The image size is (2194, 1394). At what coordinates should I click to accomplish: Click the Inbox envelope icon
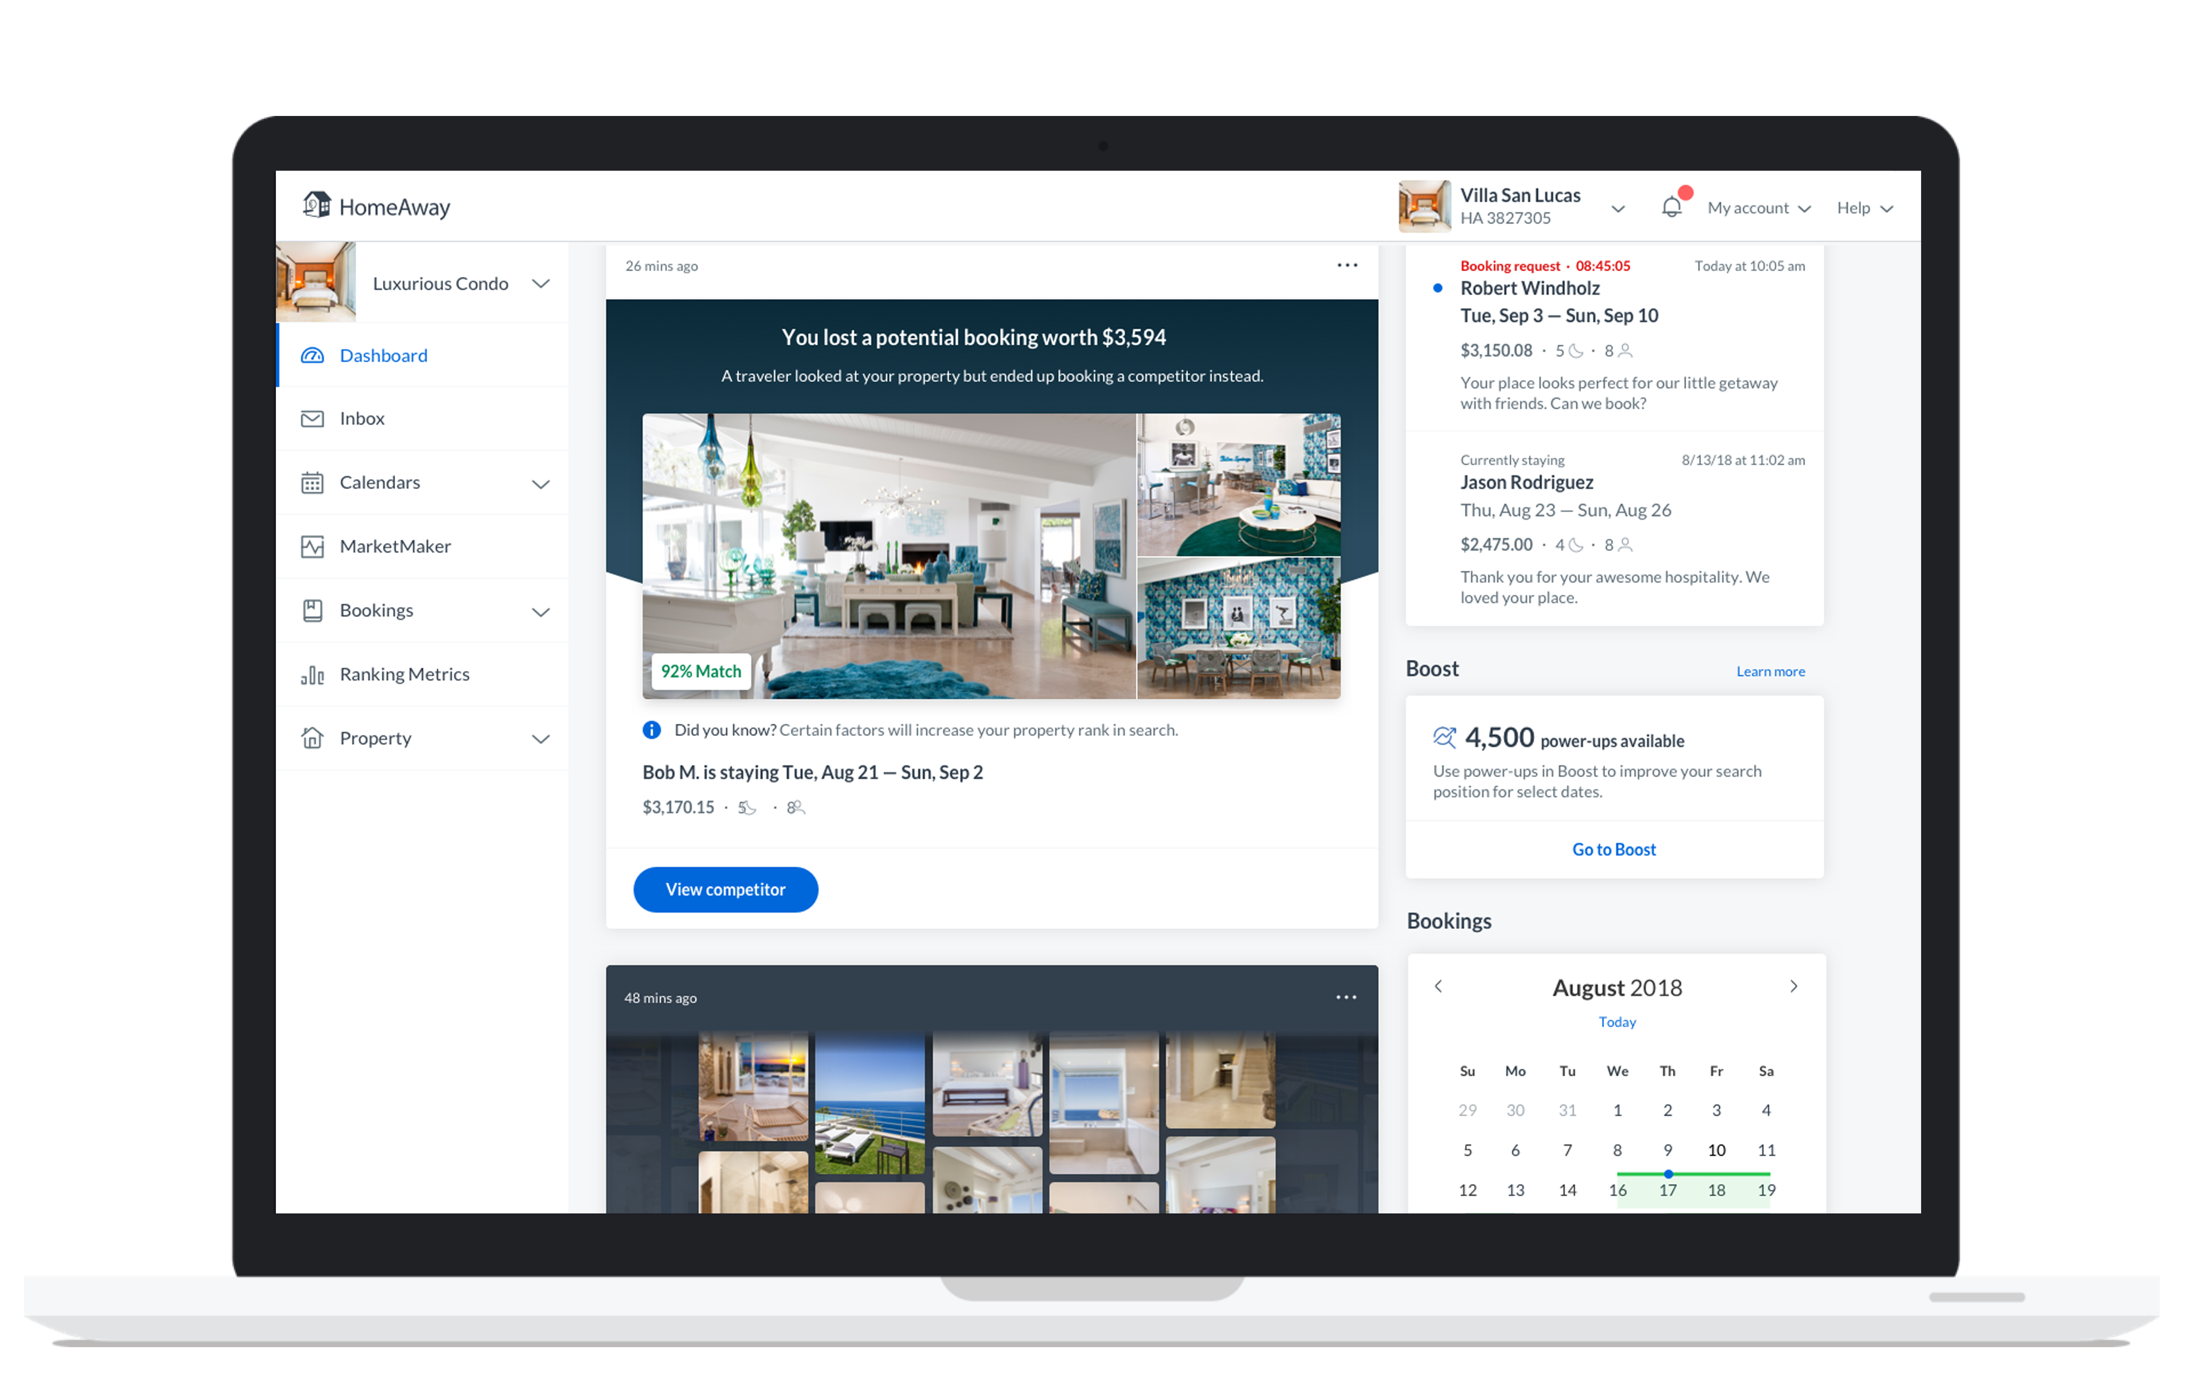(x=313, y=419)
